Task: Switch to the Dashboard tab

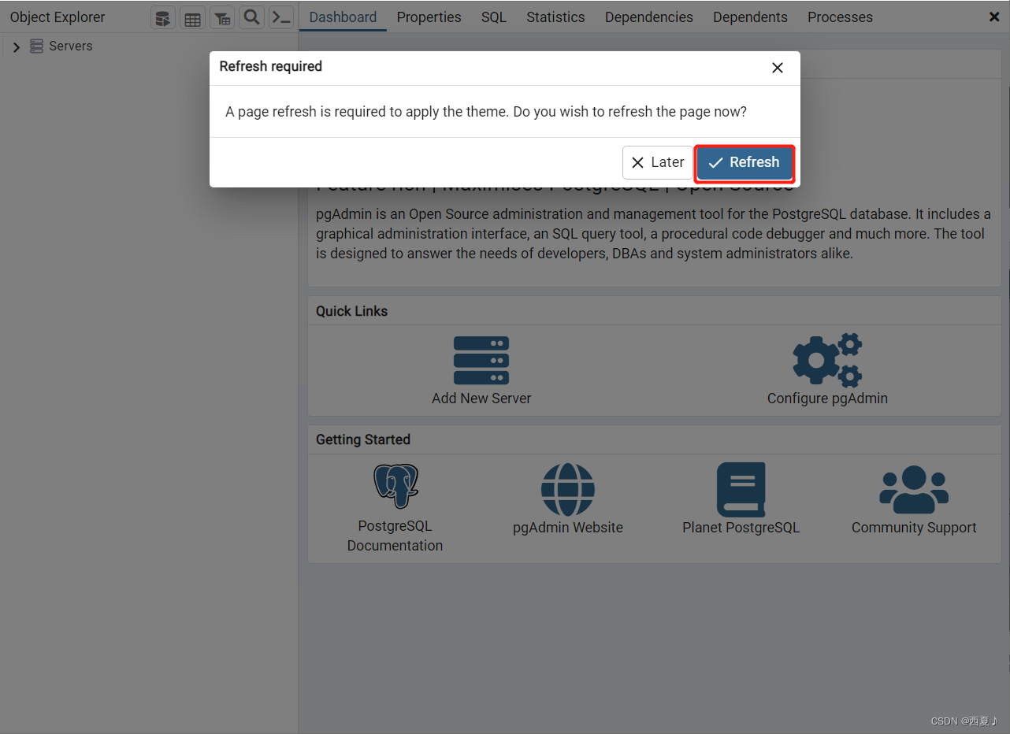Action: click(x=343, y=17)
